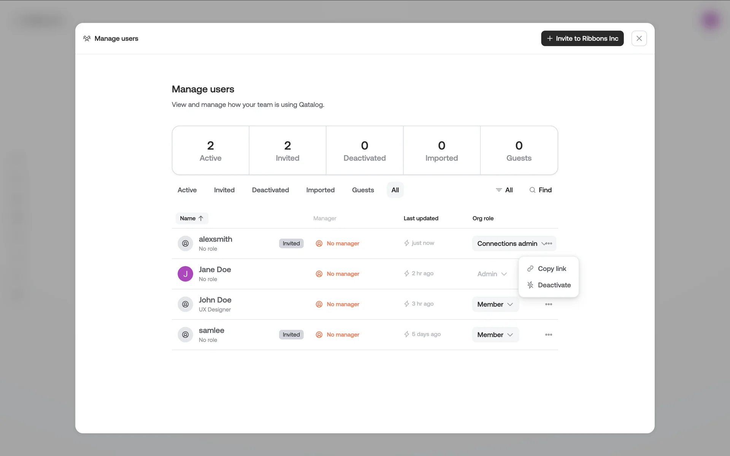This screenshot has height=456, width=730.
Task: Click Jane Doe's purple avatar
Action: point(185,274)
